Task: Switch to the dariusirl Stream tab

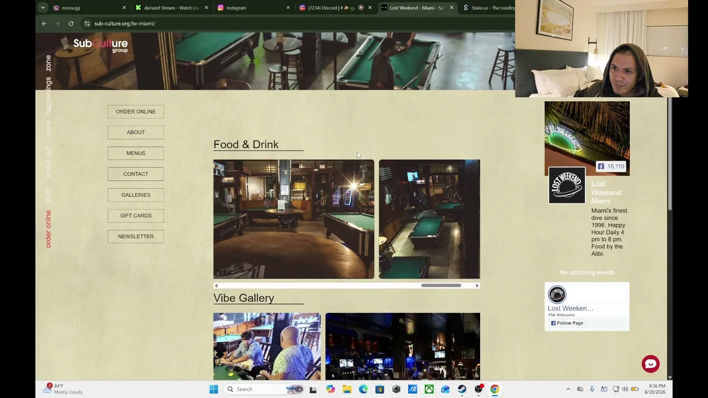Action: [171, 8]
